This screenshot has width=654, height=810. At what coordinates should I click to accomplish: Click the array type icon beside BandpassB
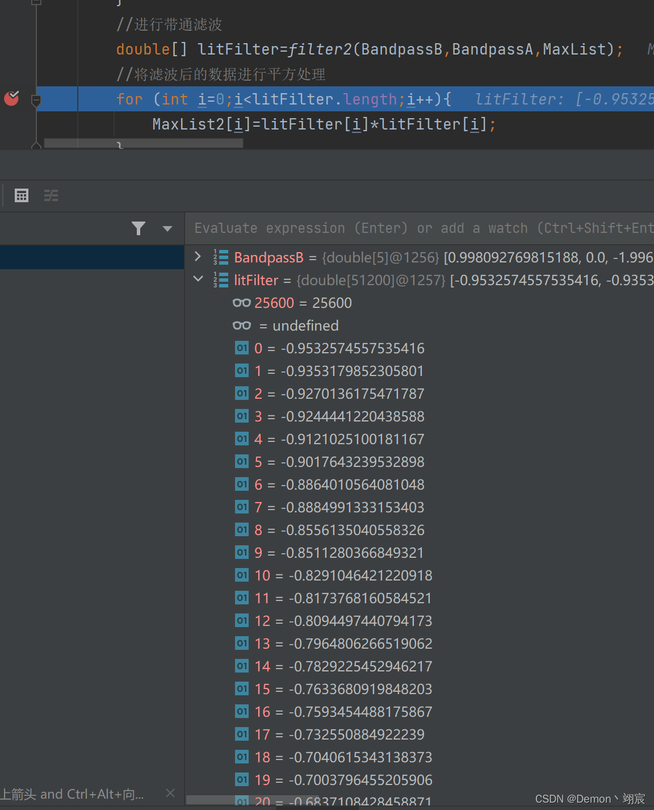(220, 257)
